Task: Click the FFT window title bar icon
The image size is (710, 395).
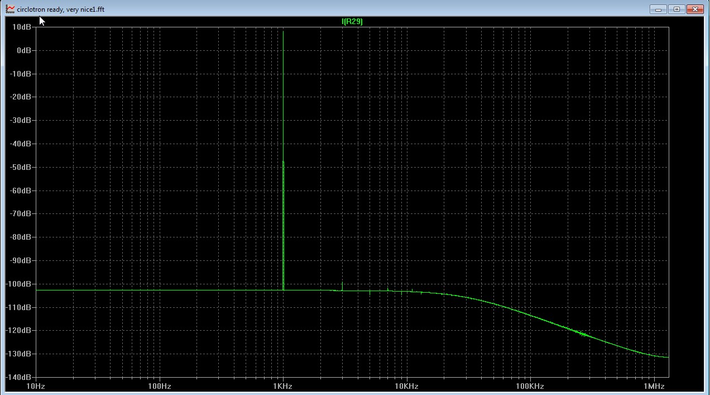Action: pyautogui.click(x=10, y=9)
